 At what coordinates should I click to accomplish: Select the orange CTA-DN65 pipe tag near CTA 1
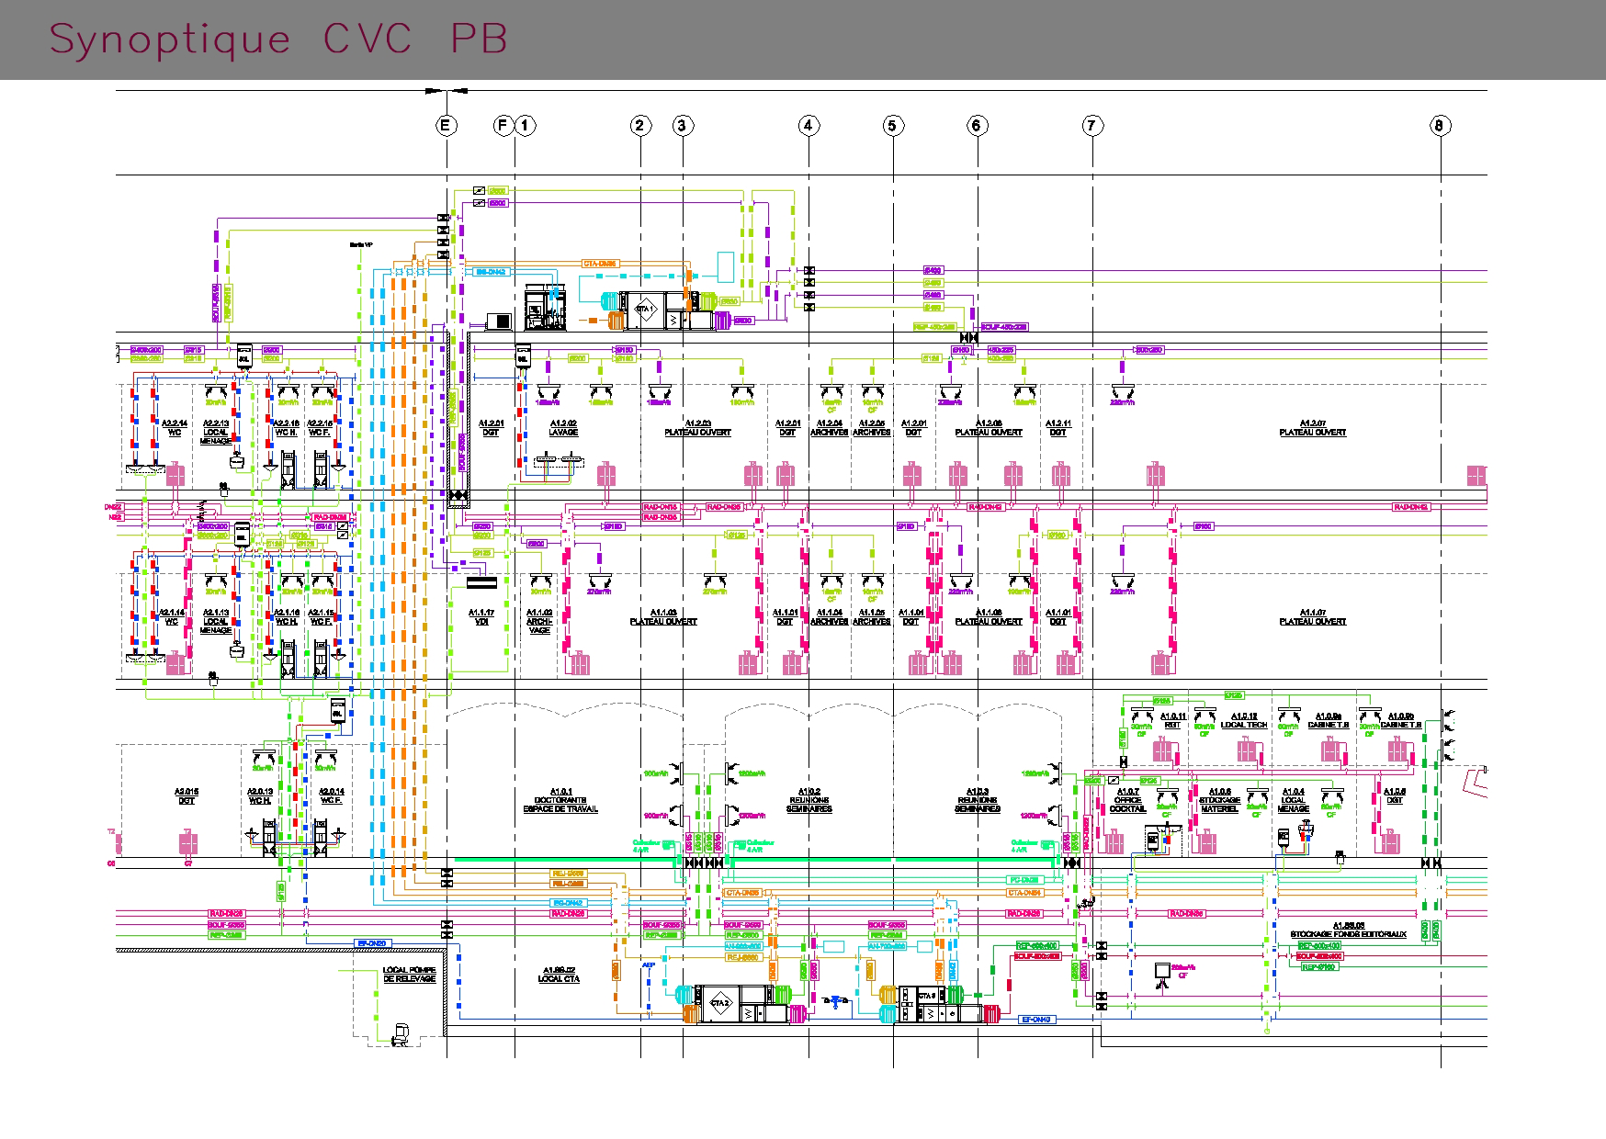click(601, 264)
